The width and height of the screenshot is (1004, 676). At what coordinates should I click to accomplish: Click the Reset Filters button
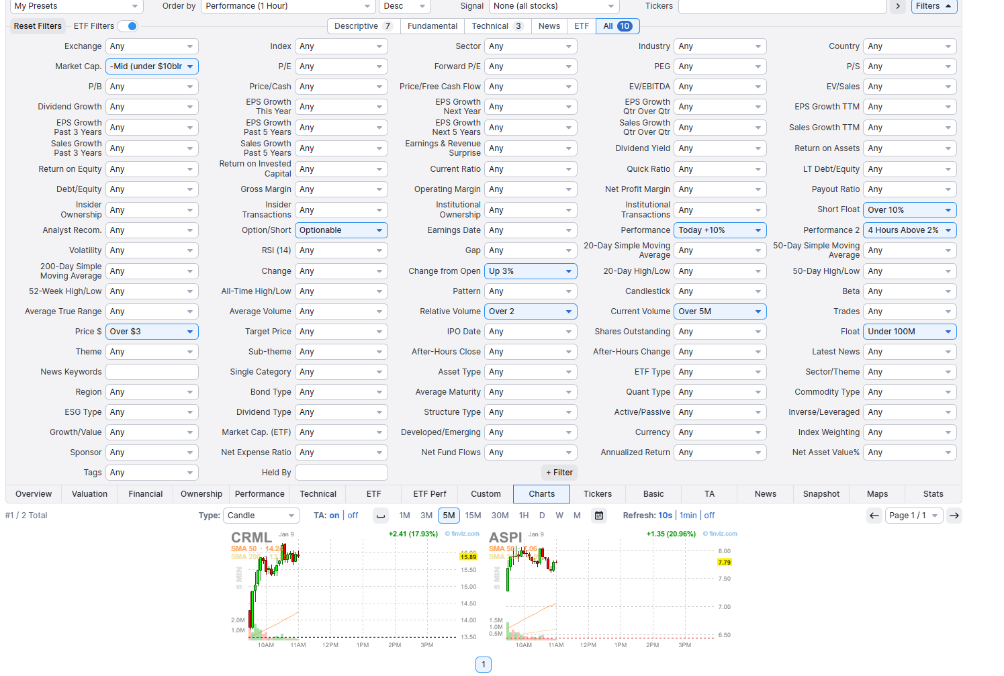pos(38,26)
